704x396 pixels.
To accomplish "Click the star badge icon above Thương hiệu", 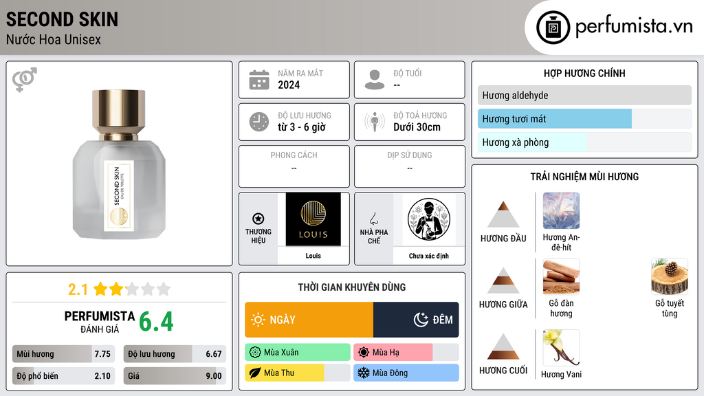I will [258, 219].
